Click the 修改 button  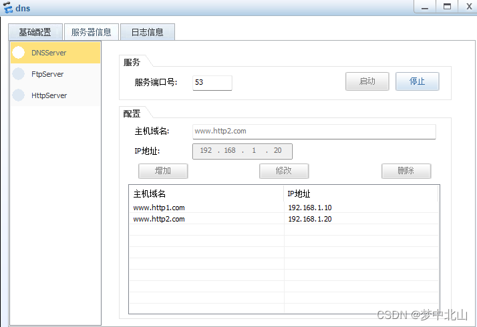284,171
